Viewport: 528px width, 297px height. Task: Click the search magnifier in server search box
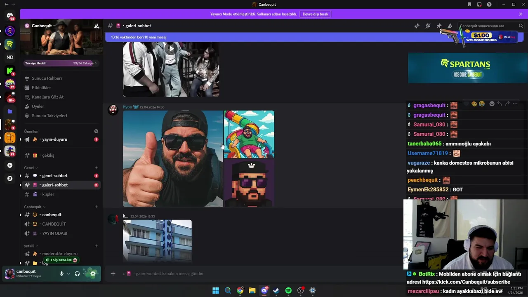[x=521, y=26]
